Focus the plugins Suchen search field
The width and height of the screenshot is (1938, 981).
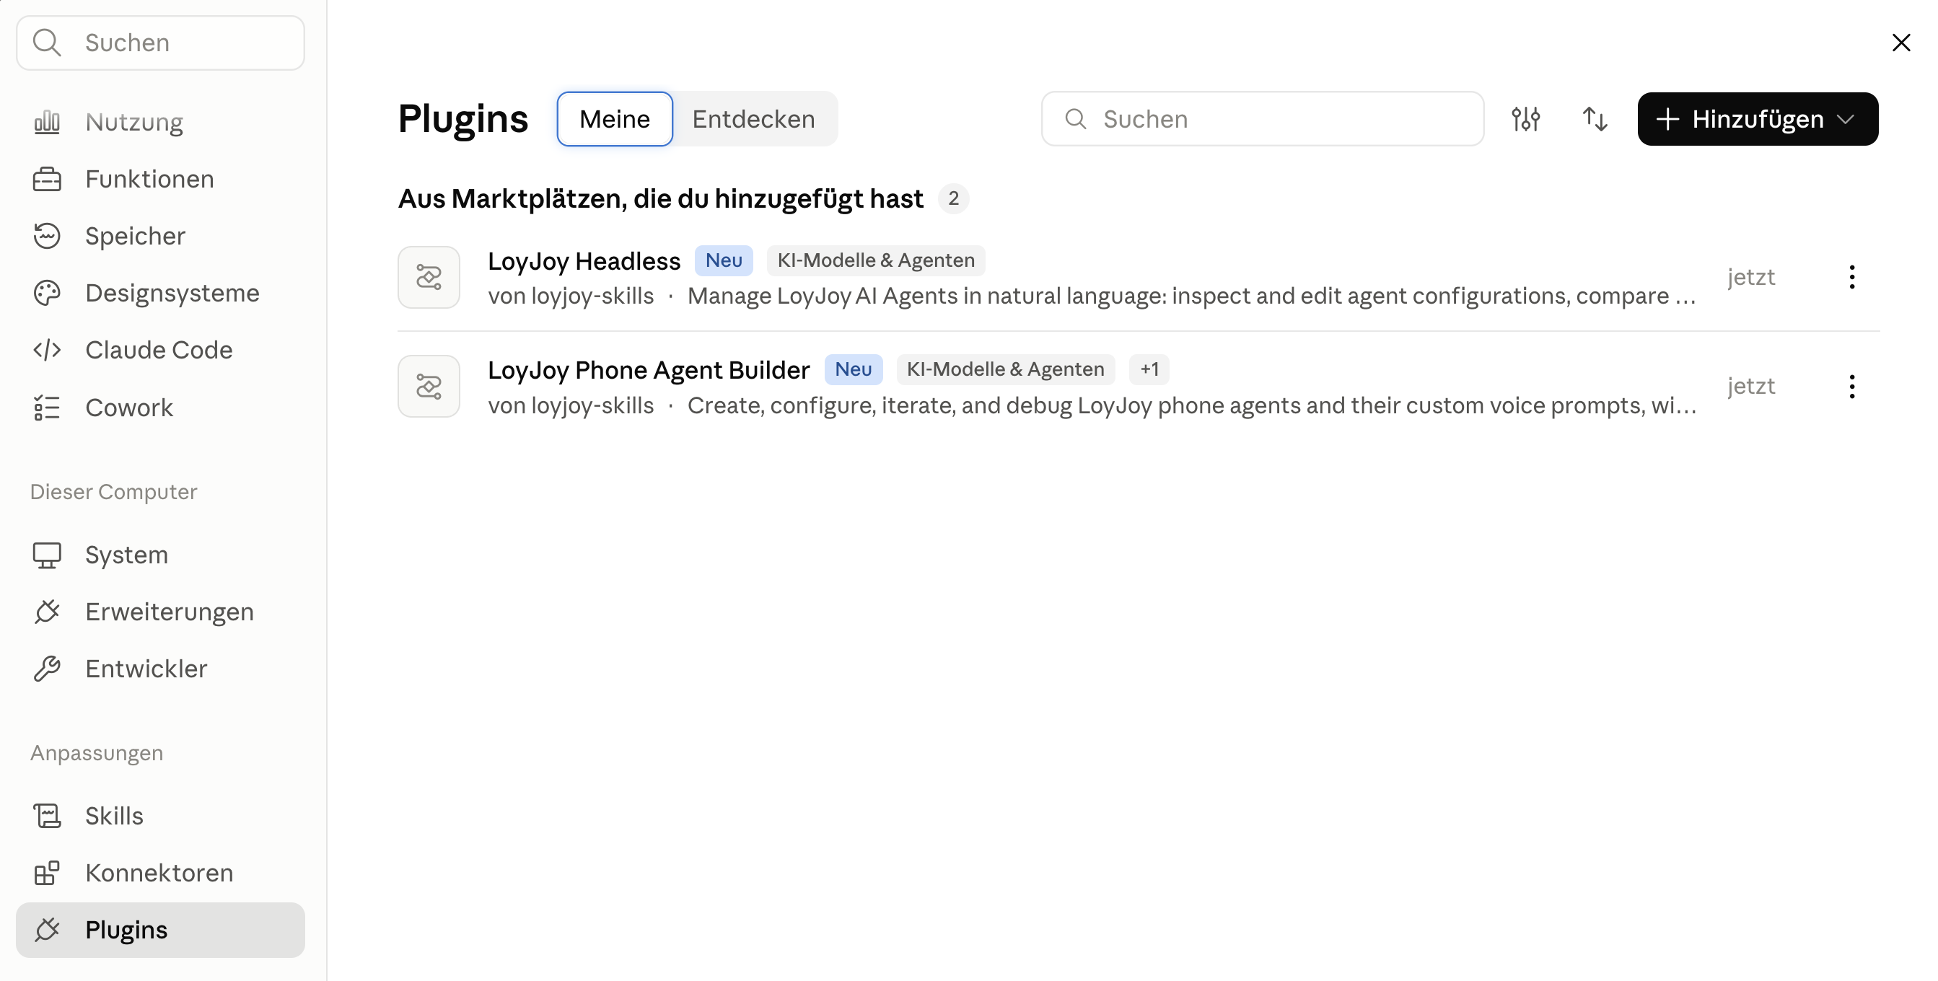point(1263,119)
